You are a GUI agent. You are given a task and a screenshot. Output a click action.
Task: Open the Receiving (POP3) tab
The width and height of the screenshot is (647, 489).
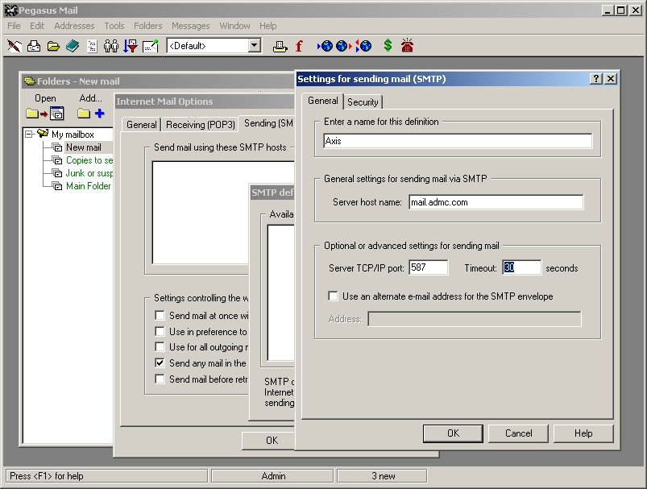[x=201, y=125]
